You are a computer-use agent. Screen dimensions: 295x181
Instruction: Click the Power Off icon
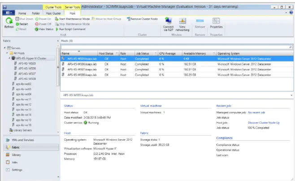point(37,24)
